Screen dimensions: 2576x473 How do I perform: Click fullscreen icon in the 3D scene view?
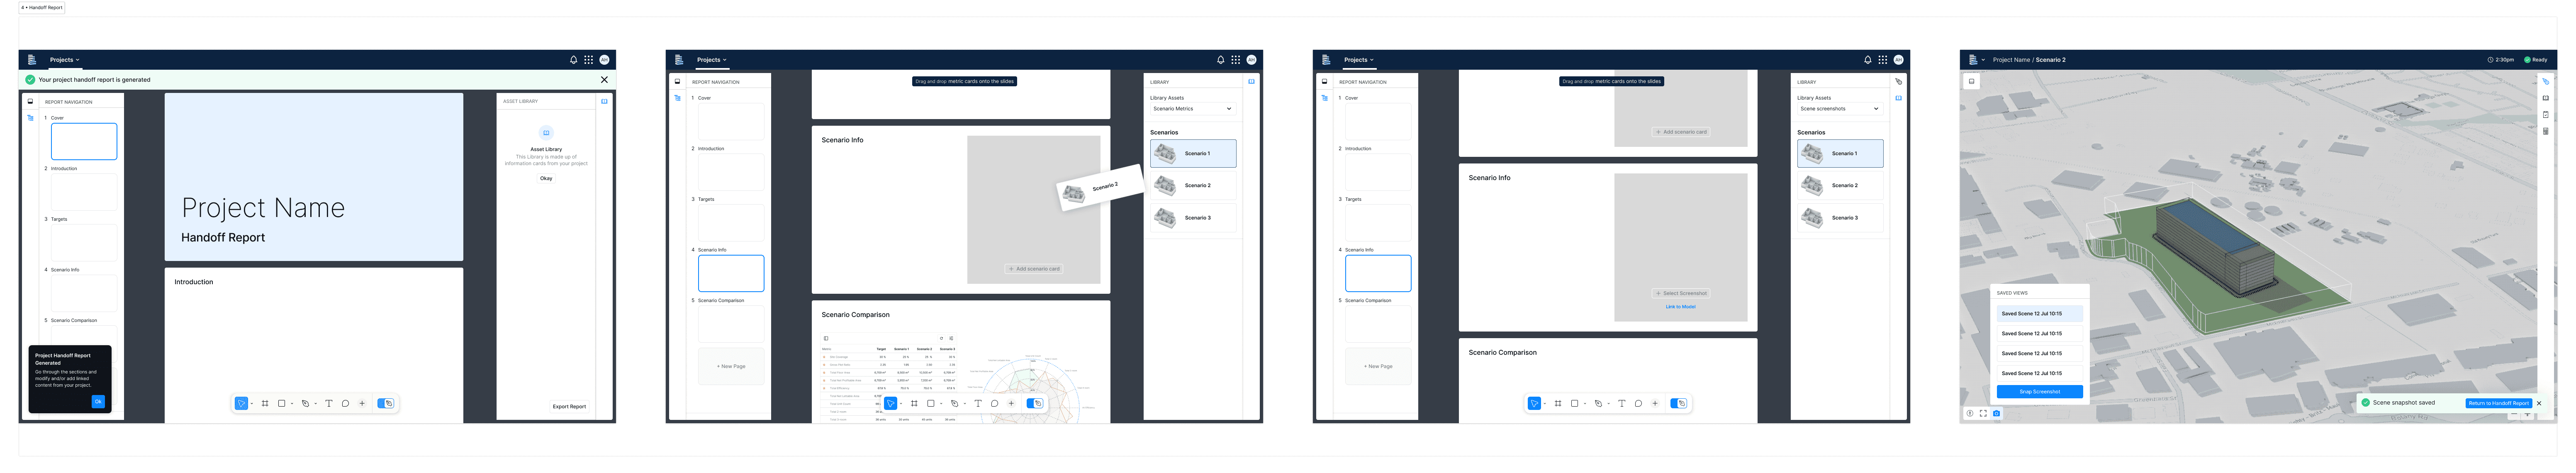(x=1983, y=413)
